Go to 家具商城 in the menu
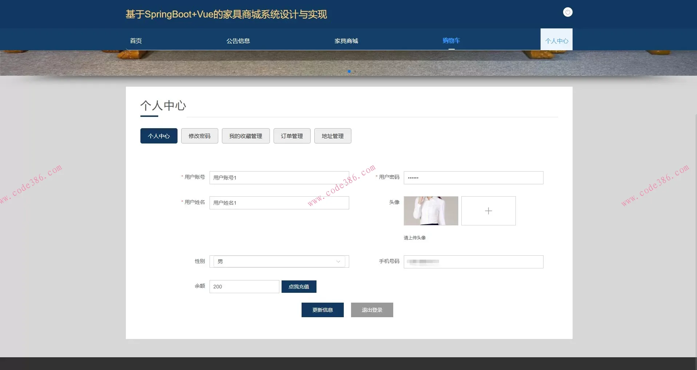 tap(346, 40)
